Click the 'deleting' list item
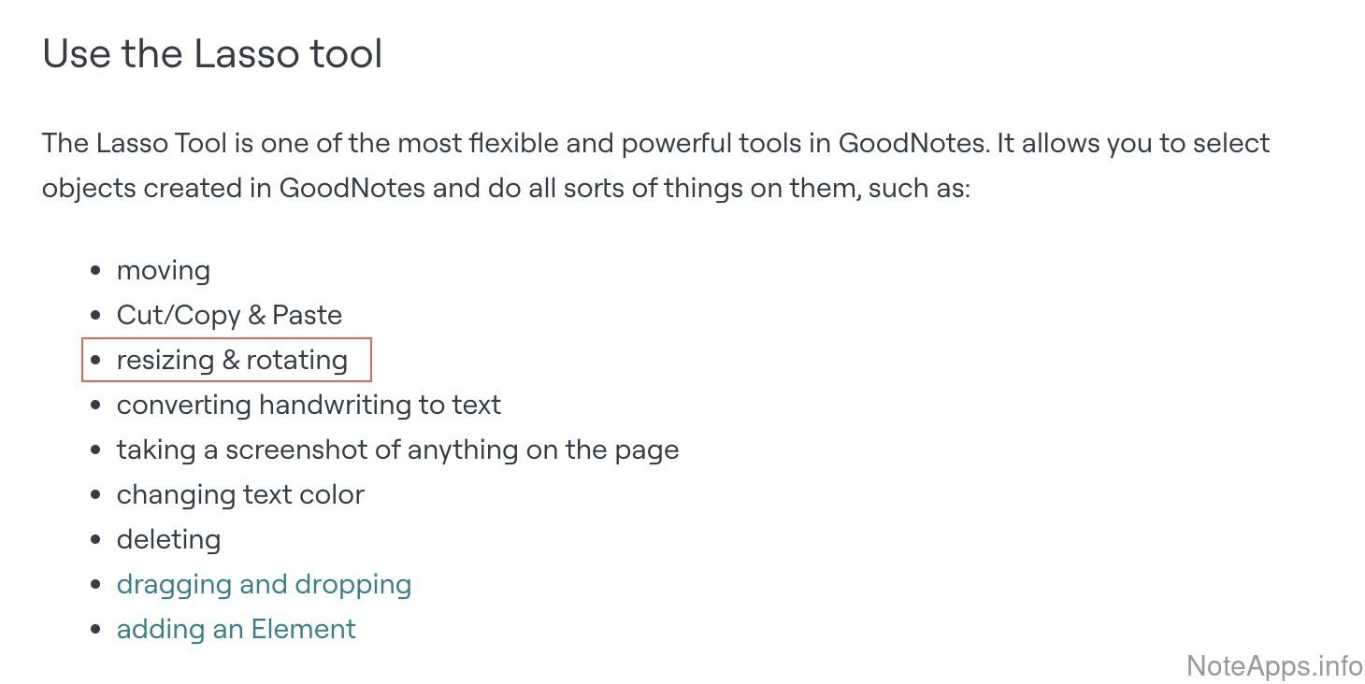1365x684 pixels. (168, 540)
